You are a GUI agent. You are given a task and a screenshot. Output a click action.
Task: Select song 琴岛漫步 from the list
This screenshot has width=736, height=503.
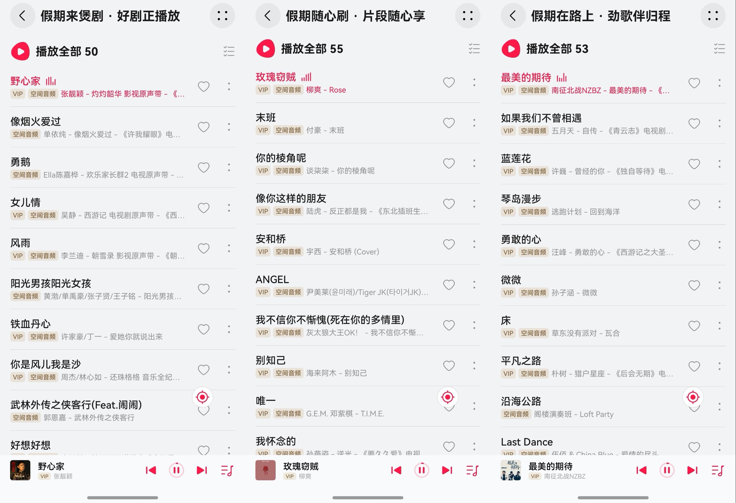pyautogui.click(x=589, y=204)
